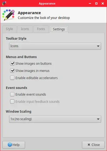Image resolution: width=107 pixels, height=151 pixels.
Task: Switch to the Icons tab
Action: point(25,29)
